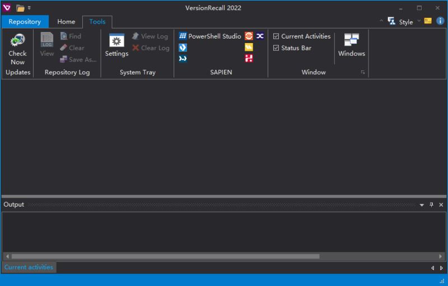Image resolution: width=448 pixels, height=286 pixels.
Task: Minimize the VersionRecall window
Action: (x=401, y=8)
